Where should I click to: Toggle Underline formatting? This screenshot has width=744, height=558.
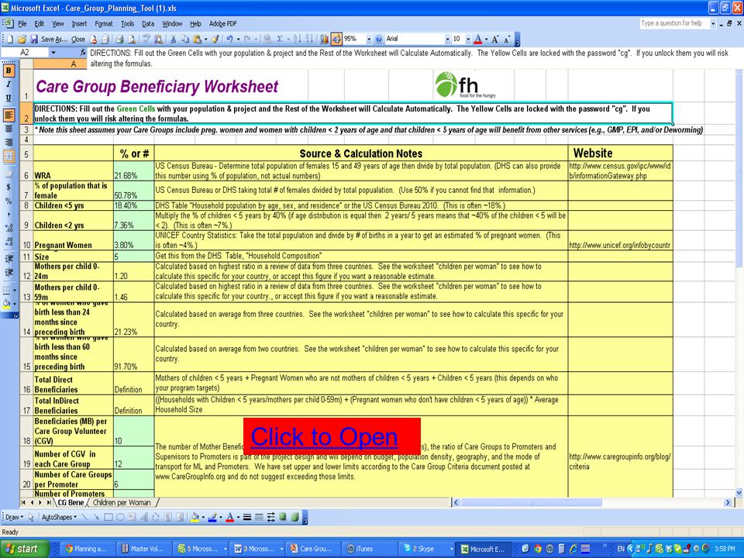[8, 98]
